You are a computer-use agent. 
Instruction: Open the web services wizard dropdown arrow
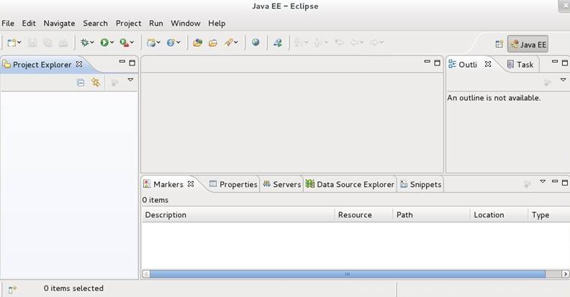(178, 42)
